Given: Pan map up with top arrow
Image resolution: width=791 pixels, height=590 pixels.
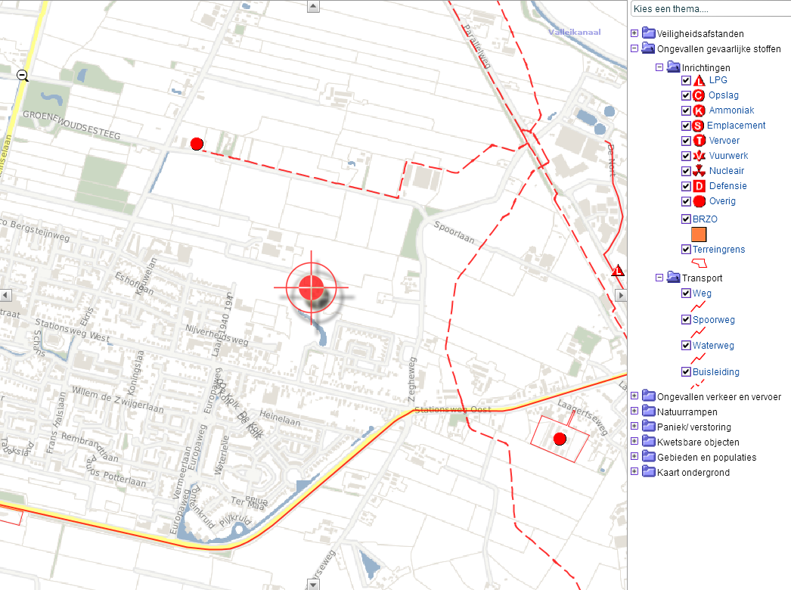Looking at the screenshot, I should click(x=313, y=6).
